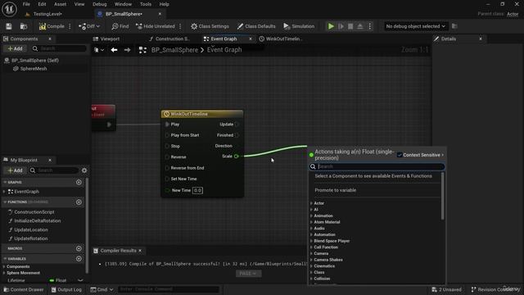Click the Find toolbar button
The width and height of the screenshot is (524, 295).
click(x=120, y=26)
